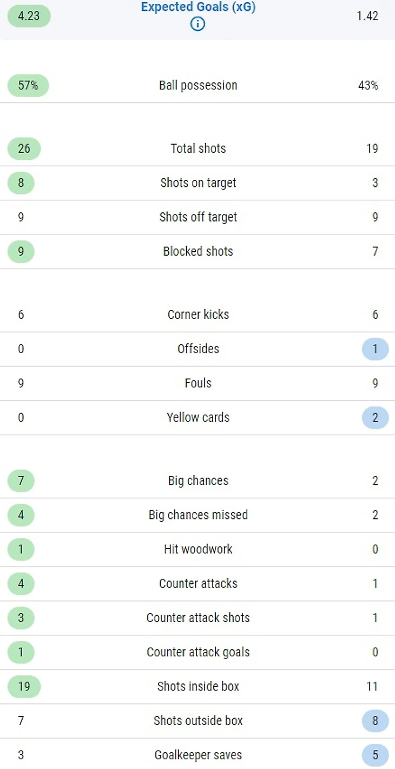Click the blue 5 goalkeeper saves badge
The width and height of the screenshot is (395, 769).
tap(375, 755)
